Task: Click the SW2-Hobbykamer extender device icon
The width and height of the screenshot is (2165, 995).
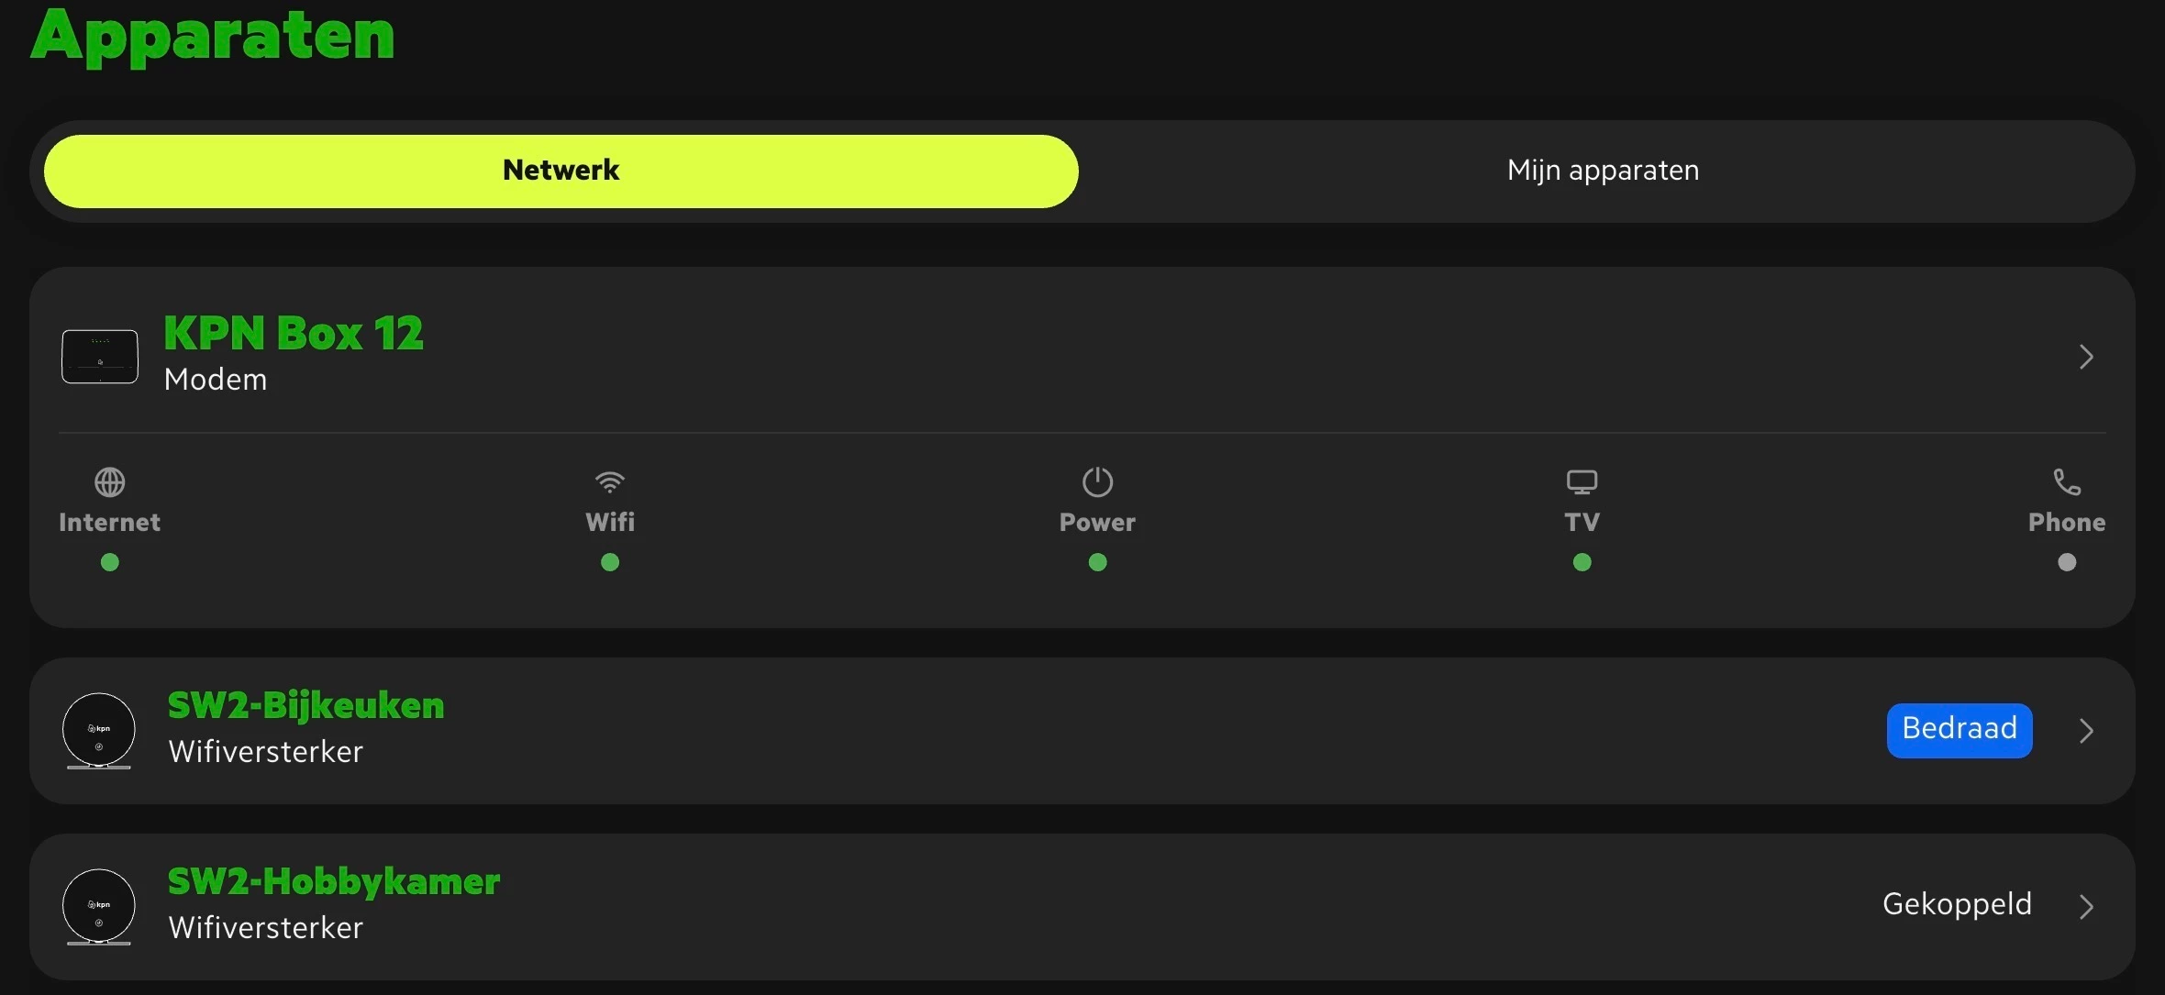Action: tap(99, 907)
